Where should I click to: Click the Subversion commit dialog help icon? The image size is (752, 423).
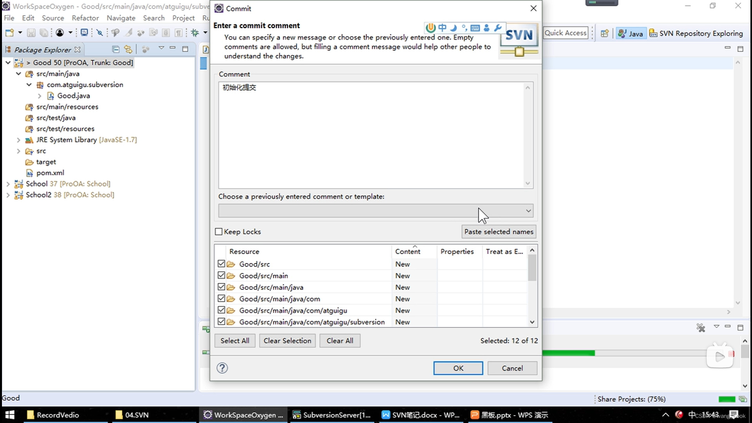[x=222, y=368]
